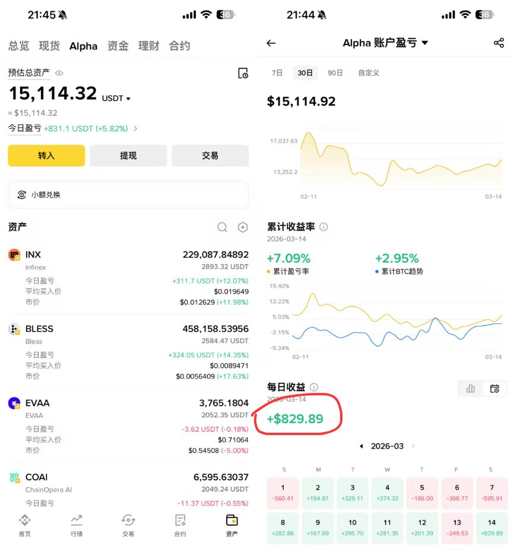The width and height of the screenshot is (514, 555).
Task: Open today's PnL details chevron
Action: click(135, 129)
